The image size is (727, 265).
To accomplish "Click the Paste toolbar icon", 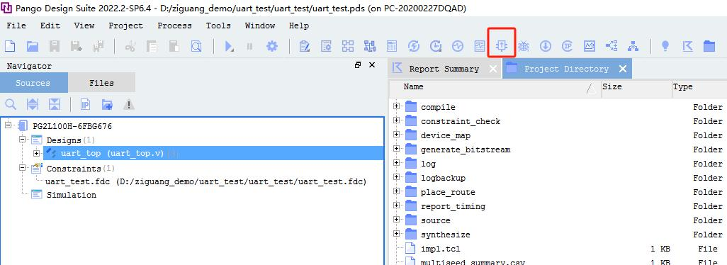I will pos(174,46).
